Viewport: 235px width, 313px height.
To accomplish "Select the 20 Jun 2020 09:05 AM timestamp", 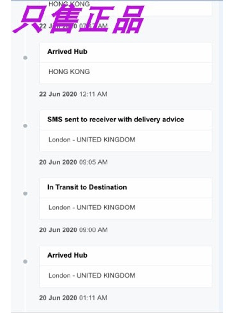I will point(73,162).
